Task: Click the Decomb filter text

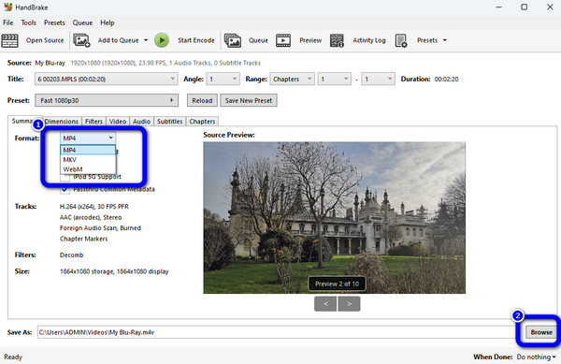Action: pyautogui.click(x=72, y=255)
